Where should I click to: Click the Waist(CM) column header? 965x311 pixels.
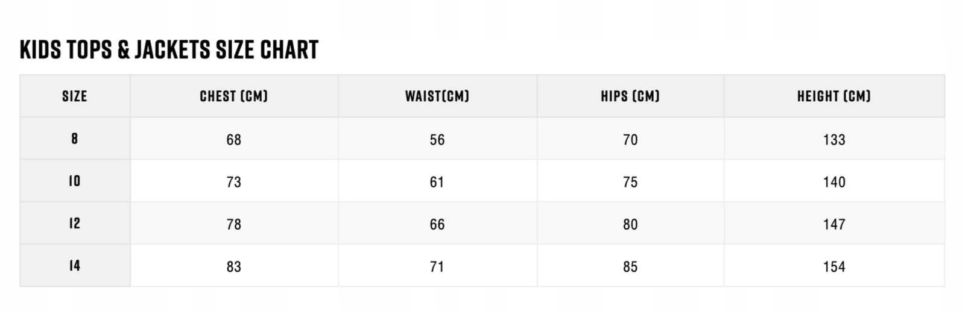tap(437, 96)
